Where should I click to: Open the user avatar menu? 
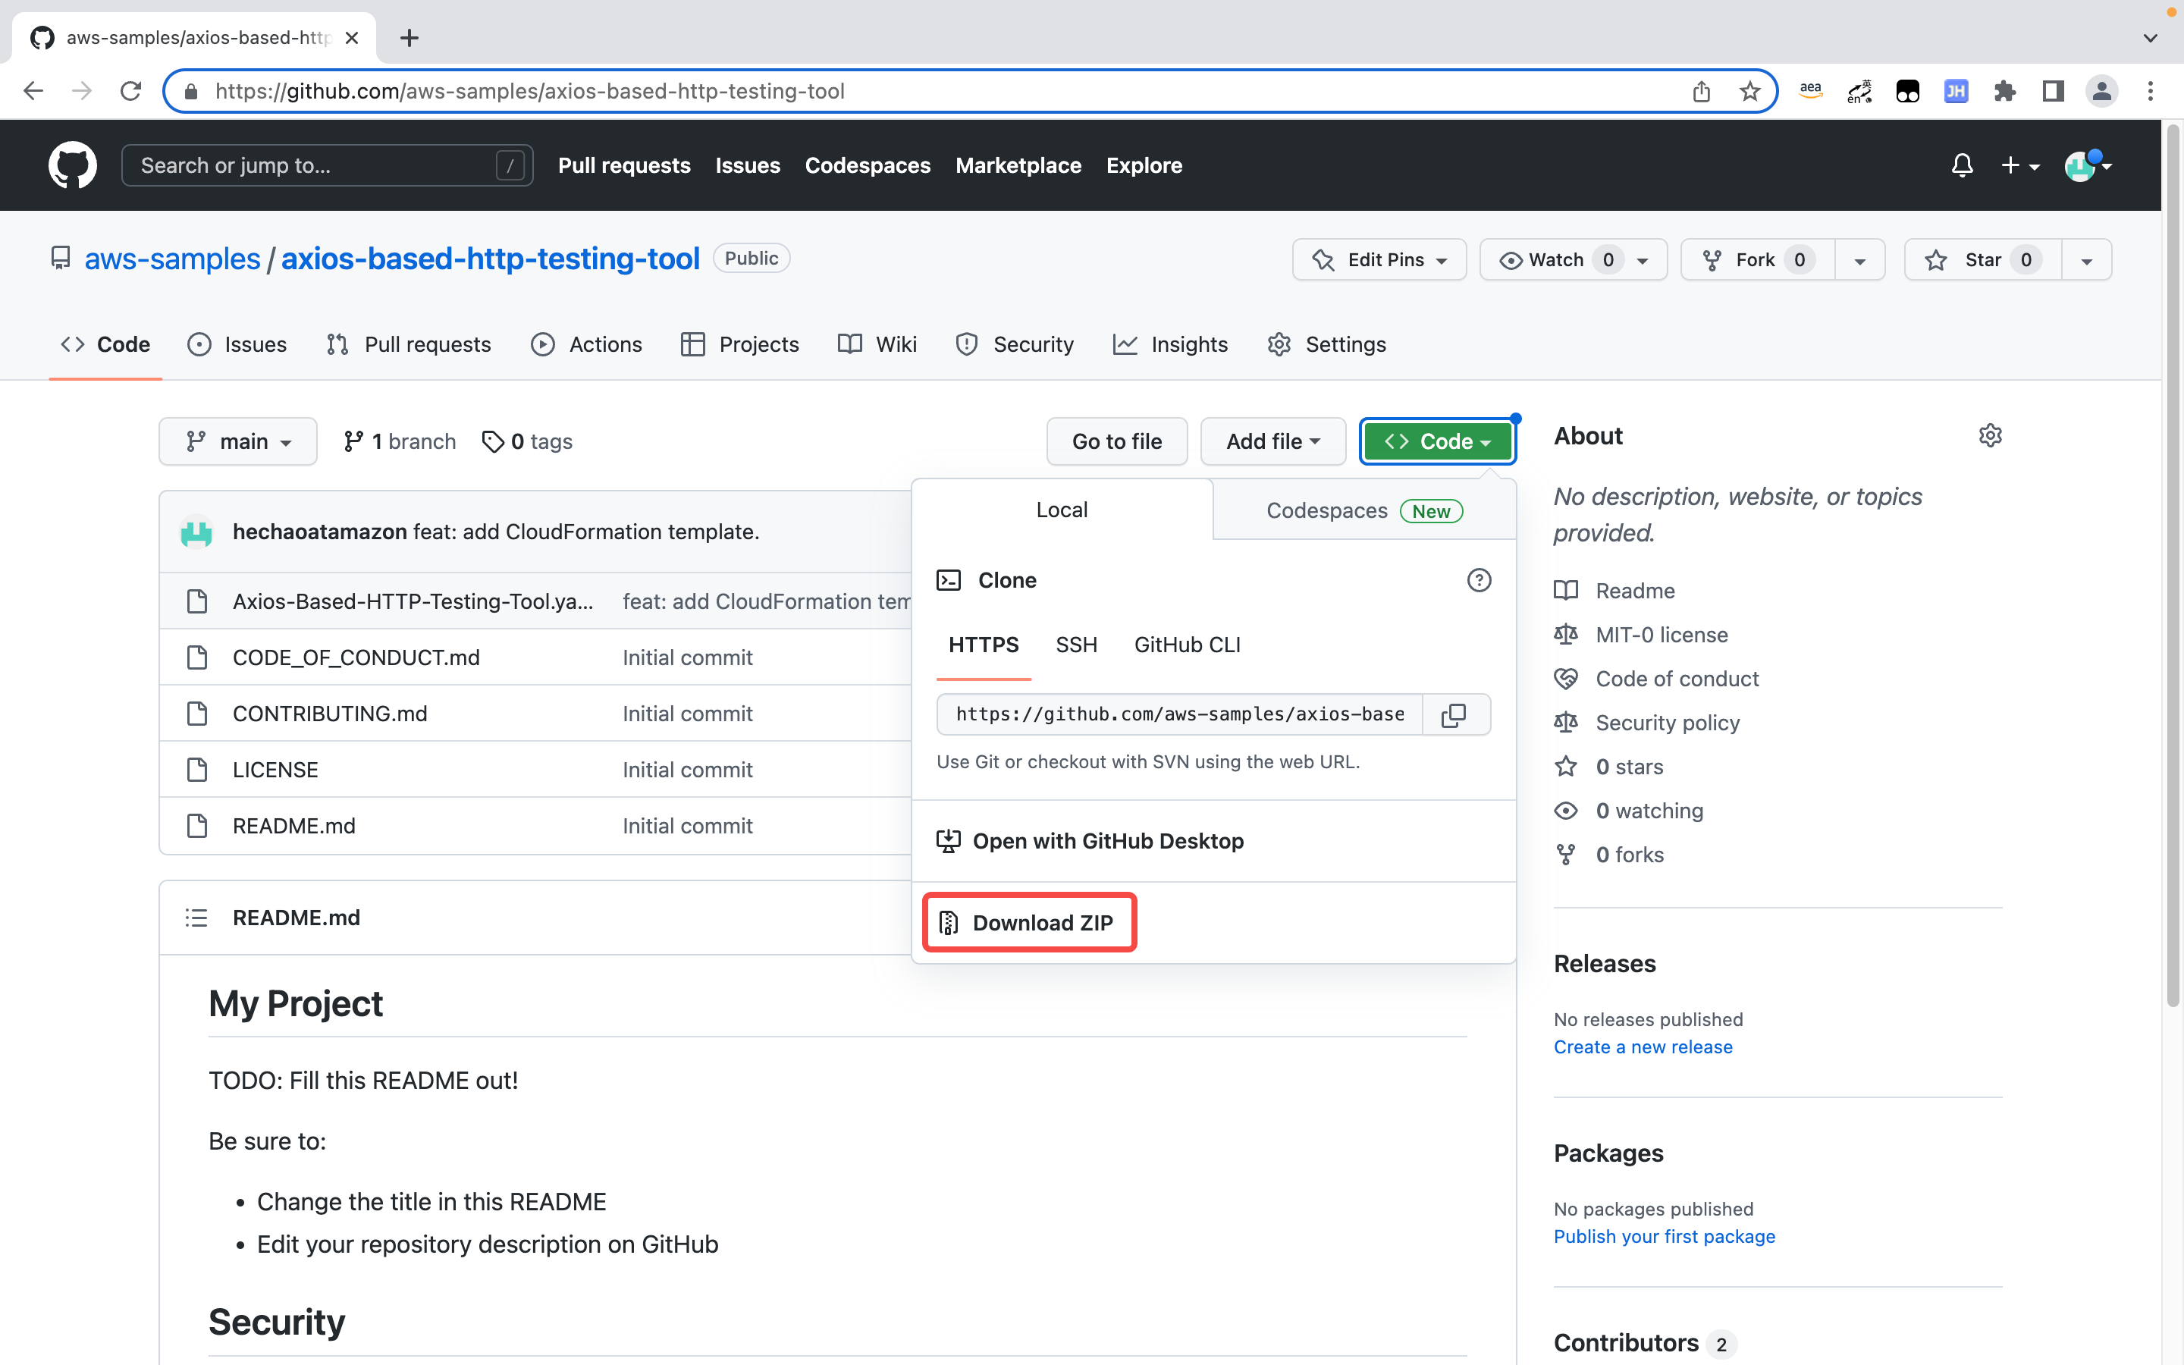pyautogui.click(x=2088, y=165)
